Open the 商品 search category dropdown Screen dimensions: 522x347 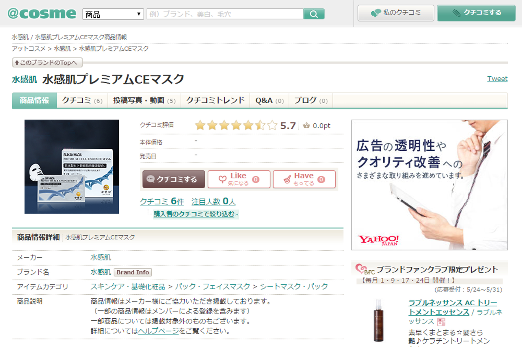point(113,14)
